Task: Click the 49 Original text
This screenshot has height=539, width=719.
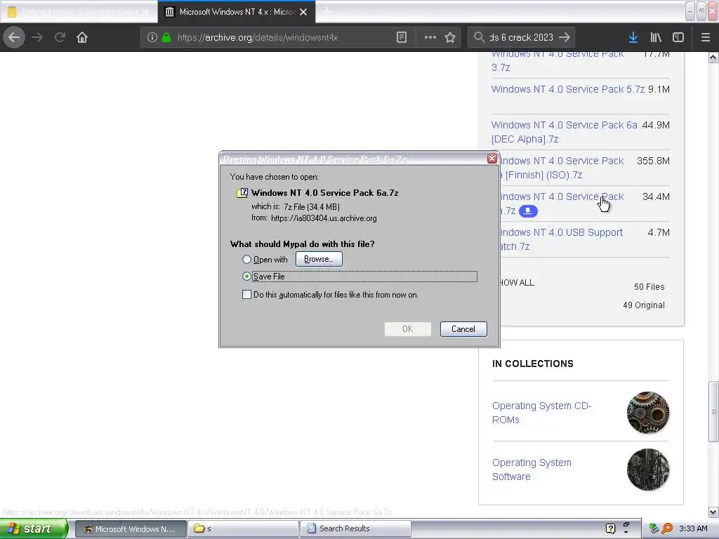Action: pos(644,305)
